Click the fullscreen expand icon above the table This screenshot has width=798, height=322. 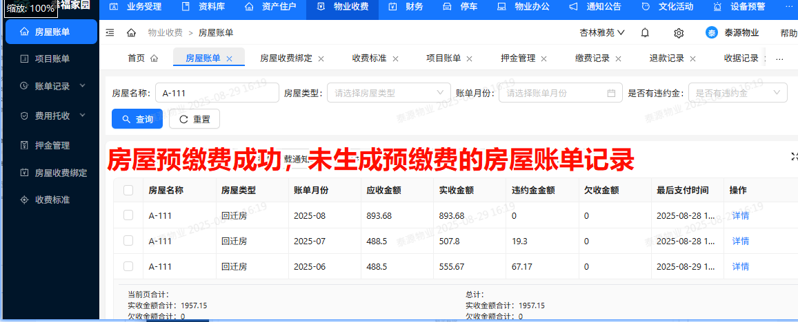pos(794,157)
